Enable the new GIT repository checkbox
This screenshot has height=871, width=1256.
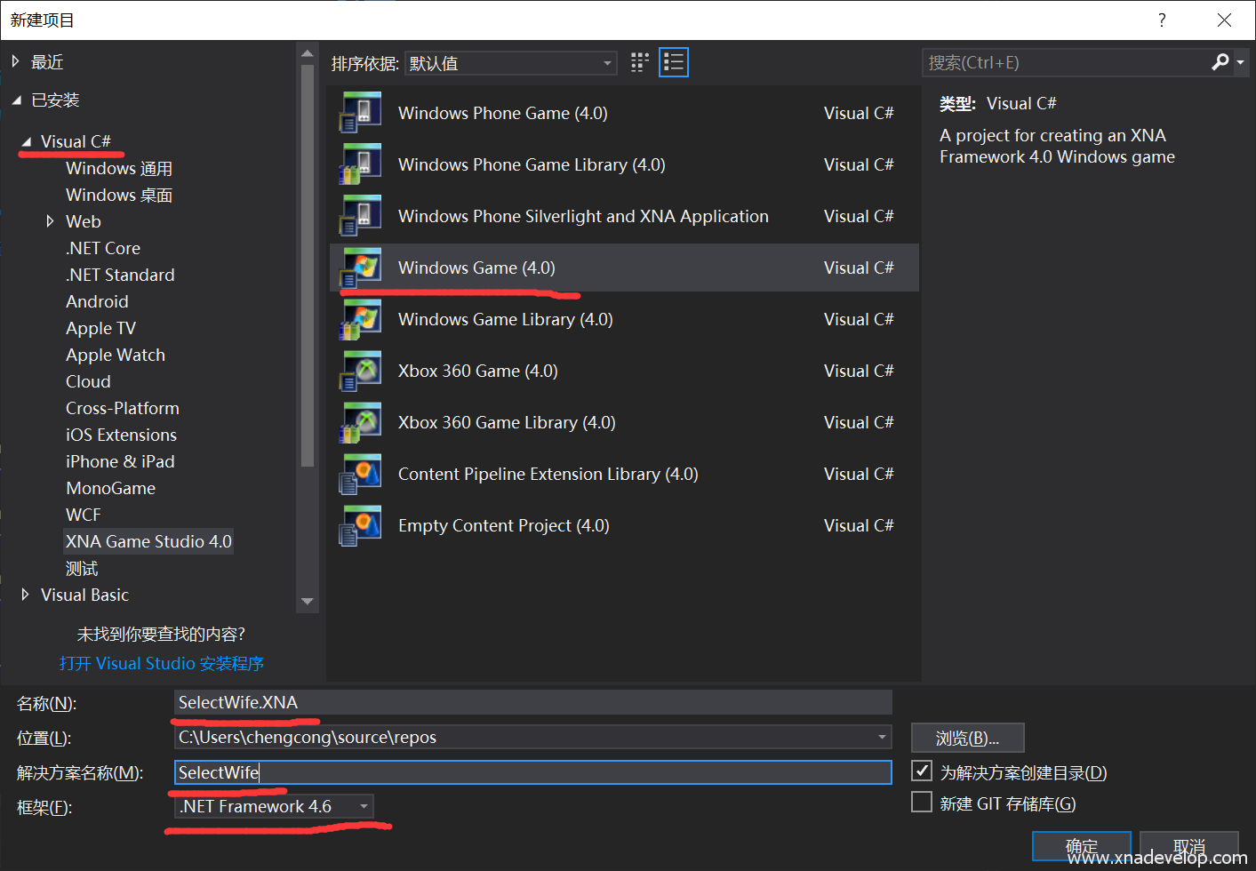click(922, 803)
